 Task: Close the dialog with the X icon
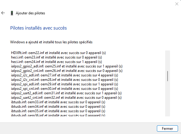pos(177,4)
